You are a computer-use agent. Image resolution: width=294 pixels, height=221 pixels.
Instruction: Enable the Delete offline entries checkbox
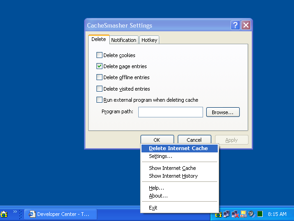coord(99,77)
